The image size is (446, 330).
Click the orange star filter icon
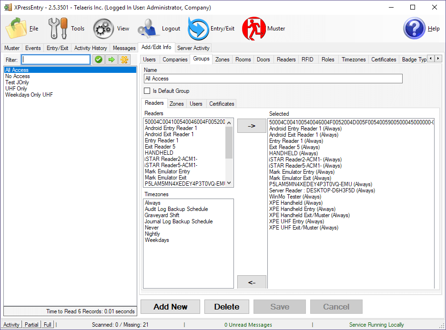point(124,60)
